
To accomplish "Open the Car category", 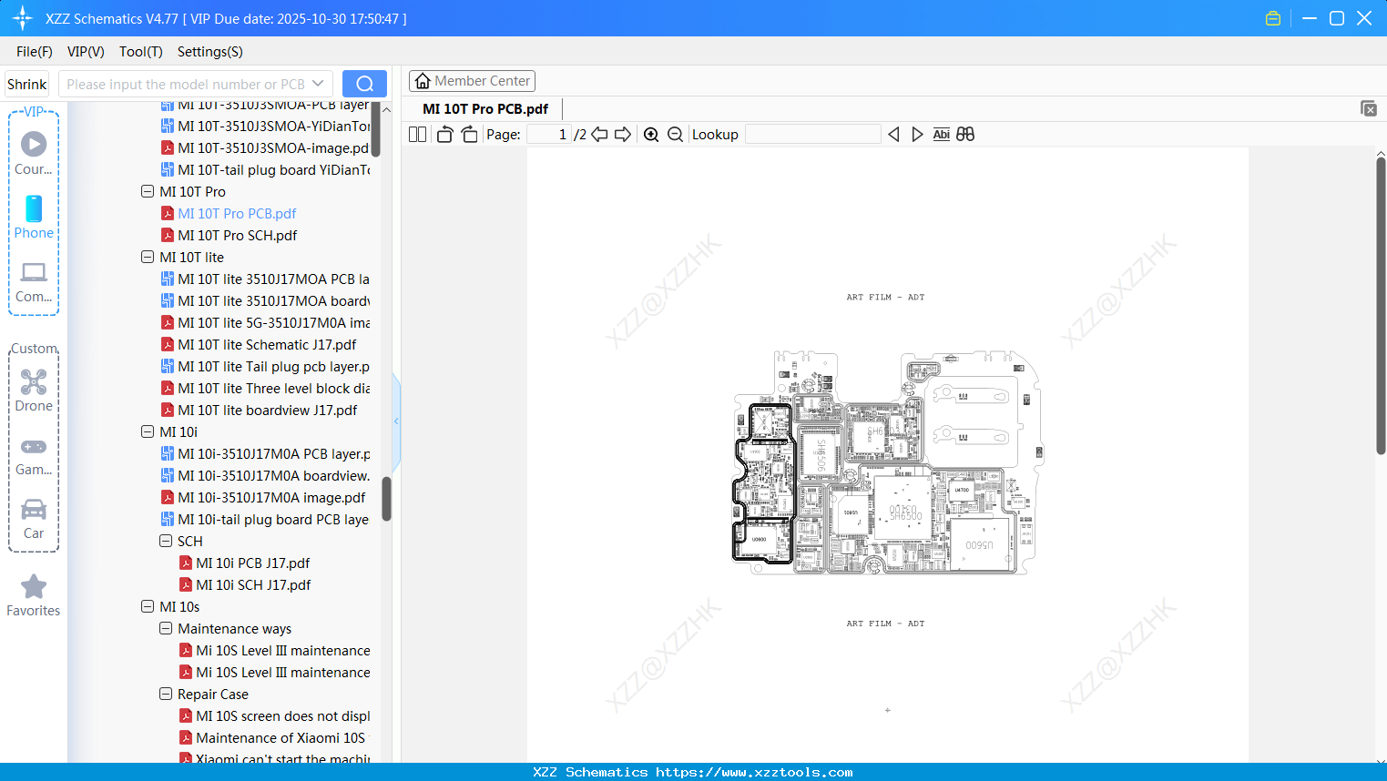I will coord(34,519).
